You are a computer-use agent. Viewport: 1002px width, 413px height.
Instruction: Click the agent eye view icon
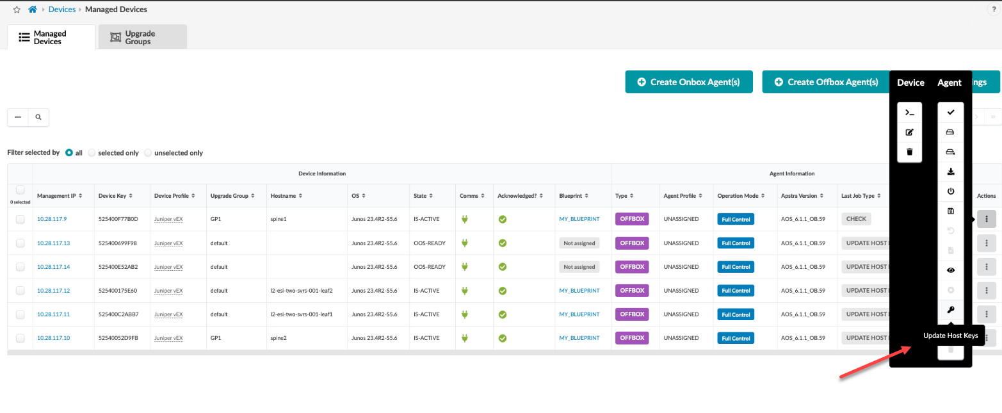[950, 270]
